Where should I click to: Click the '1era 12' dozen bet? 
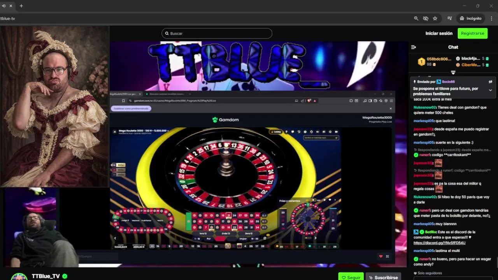pyautogui.click(x=203, y=233)
